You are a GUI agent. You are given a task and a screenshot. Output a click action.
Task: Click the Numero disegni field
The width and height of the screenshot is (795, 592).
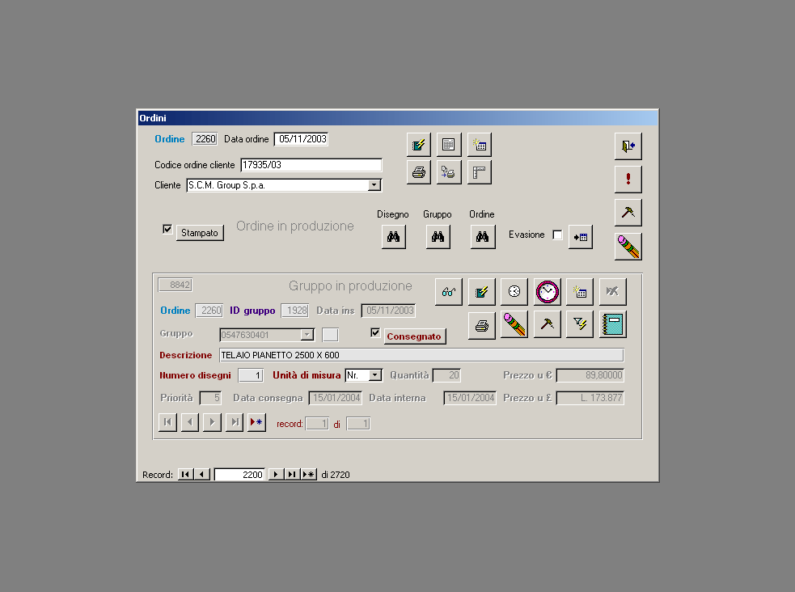coord(251,375)
